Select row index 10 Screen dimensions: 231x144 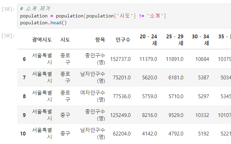(23, 134)
